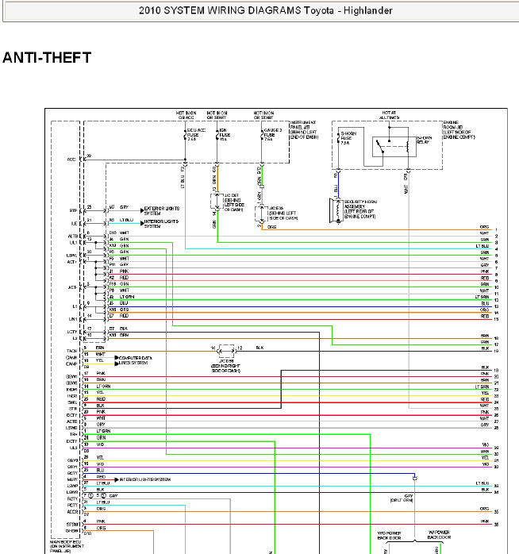Screen dimensions: 519x554
Task: Click the RTP terminal label
Action: point(73,210)
